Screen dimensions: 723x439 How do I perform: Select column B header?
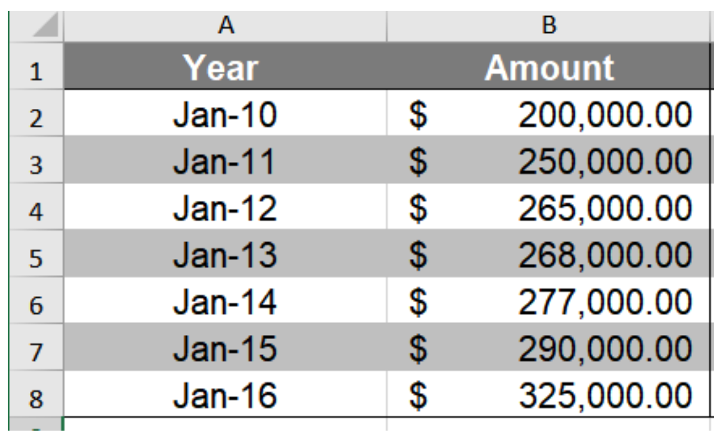pyautogui.click(x=551, y=24)
